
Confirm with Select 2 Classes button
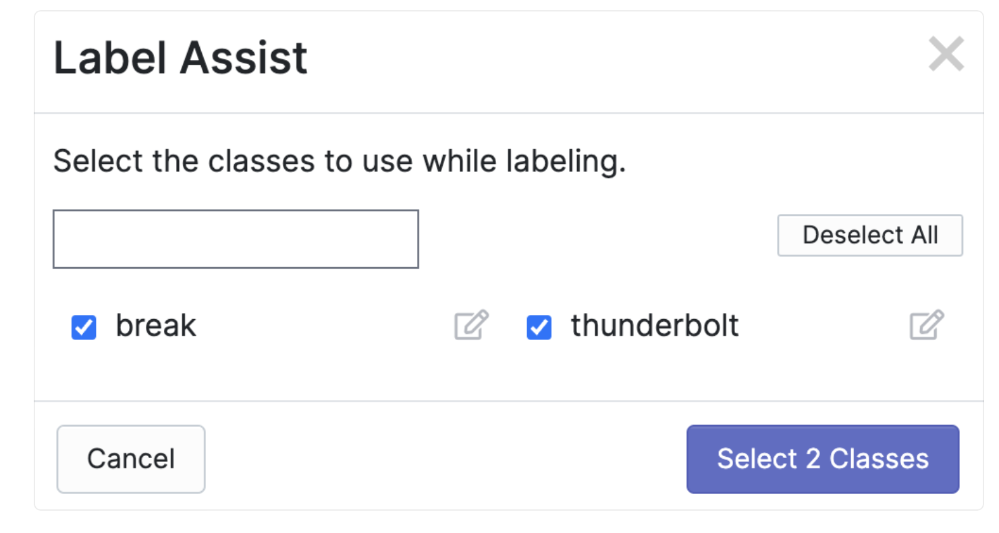tap(822, 459)
